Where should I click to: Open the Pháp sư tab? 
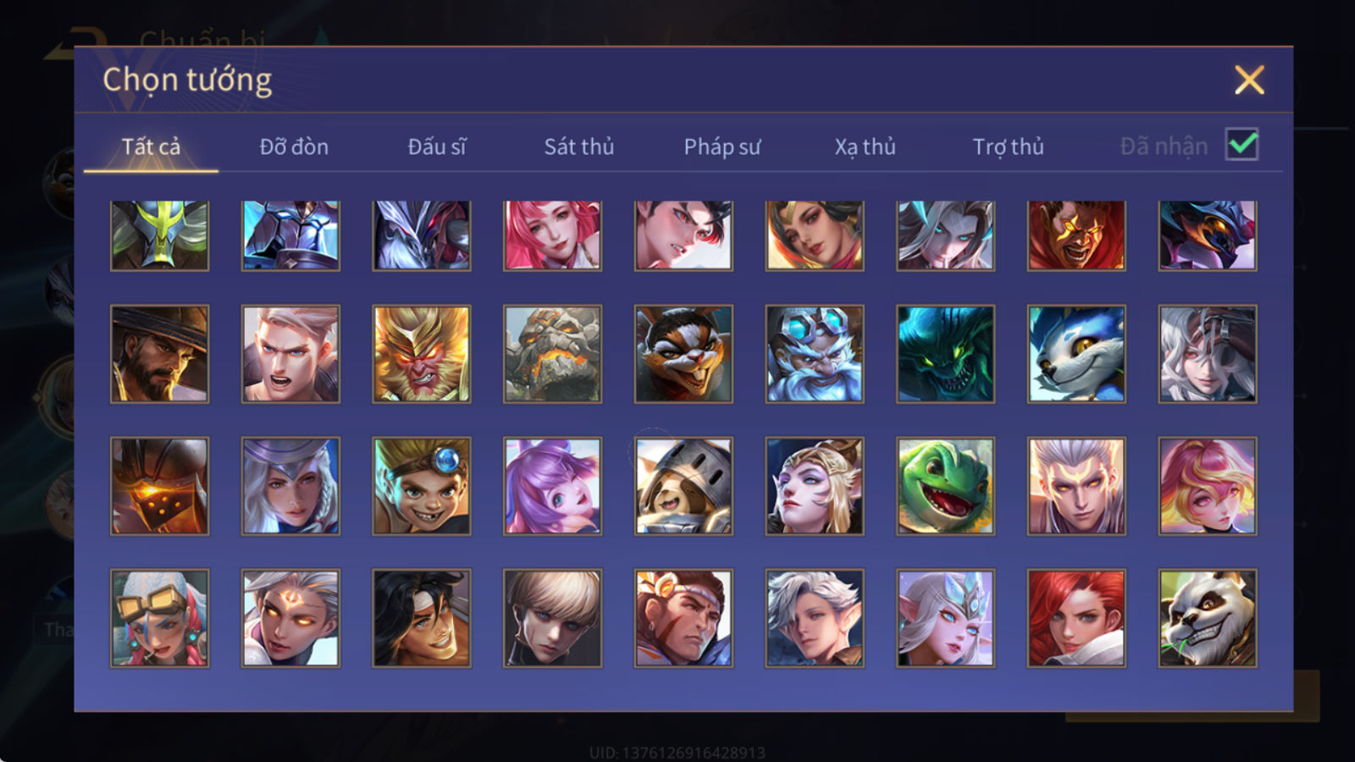click(x=722, y=146)
